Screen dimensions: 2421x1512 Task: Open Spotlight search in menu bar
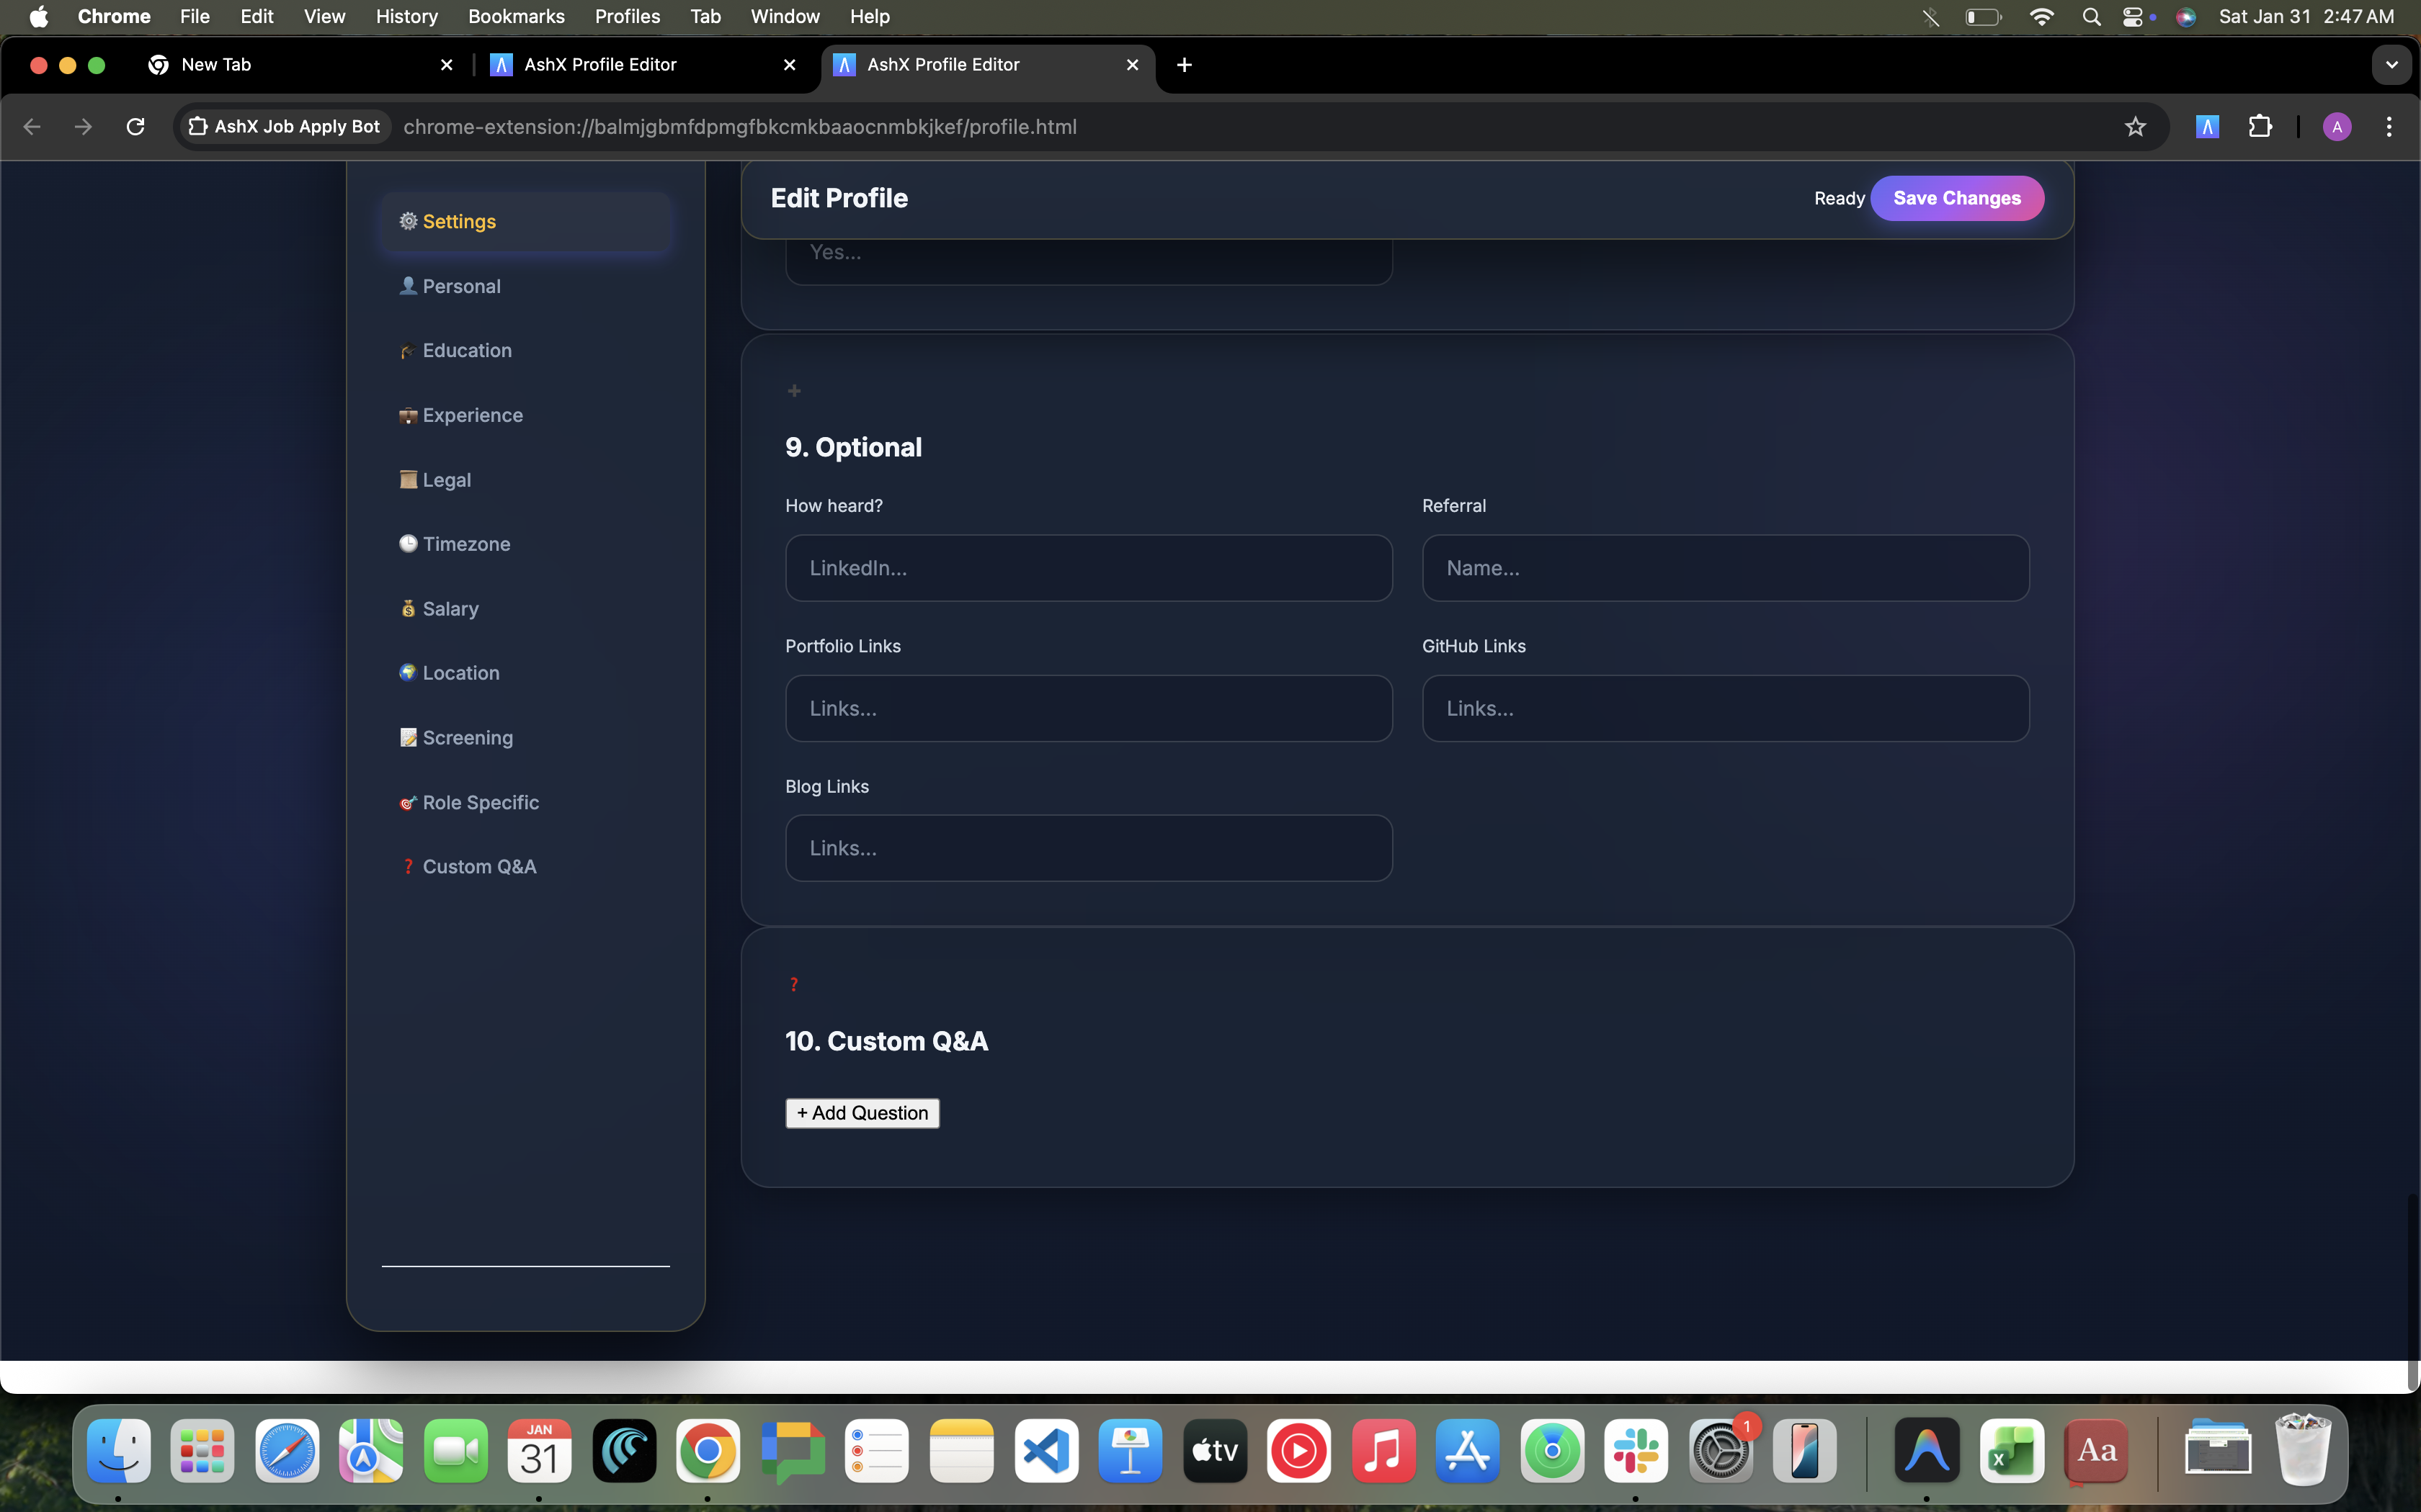(2091, 17)
